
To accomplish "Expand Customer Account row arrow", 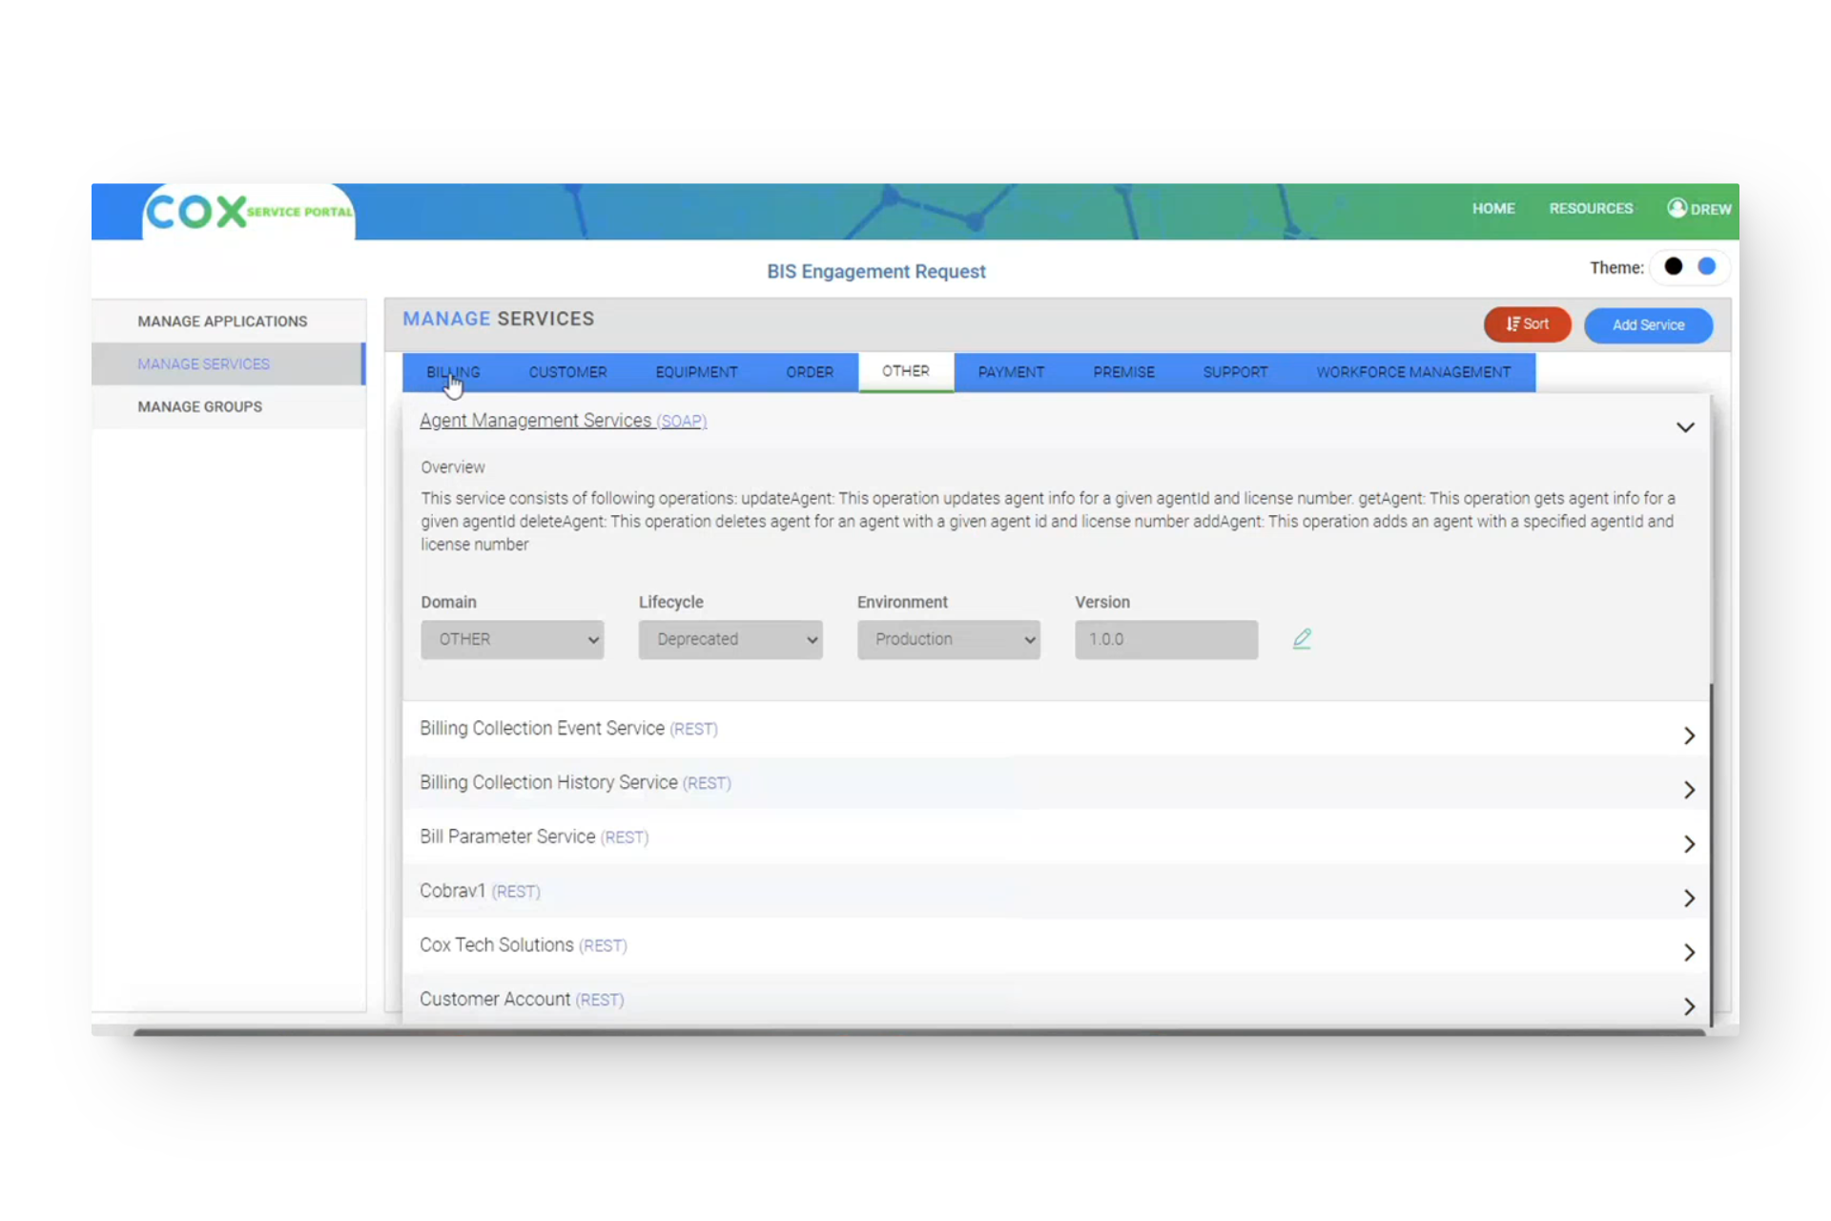I will coord(1689,1006).
